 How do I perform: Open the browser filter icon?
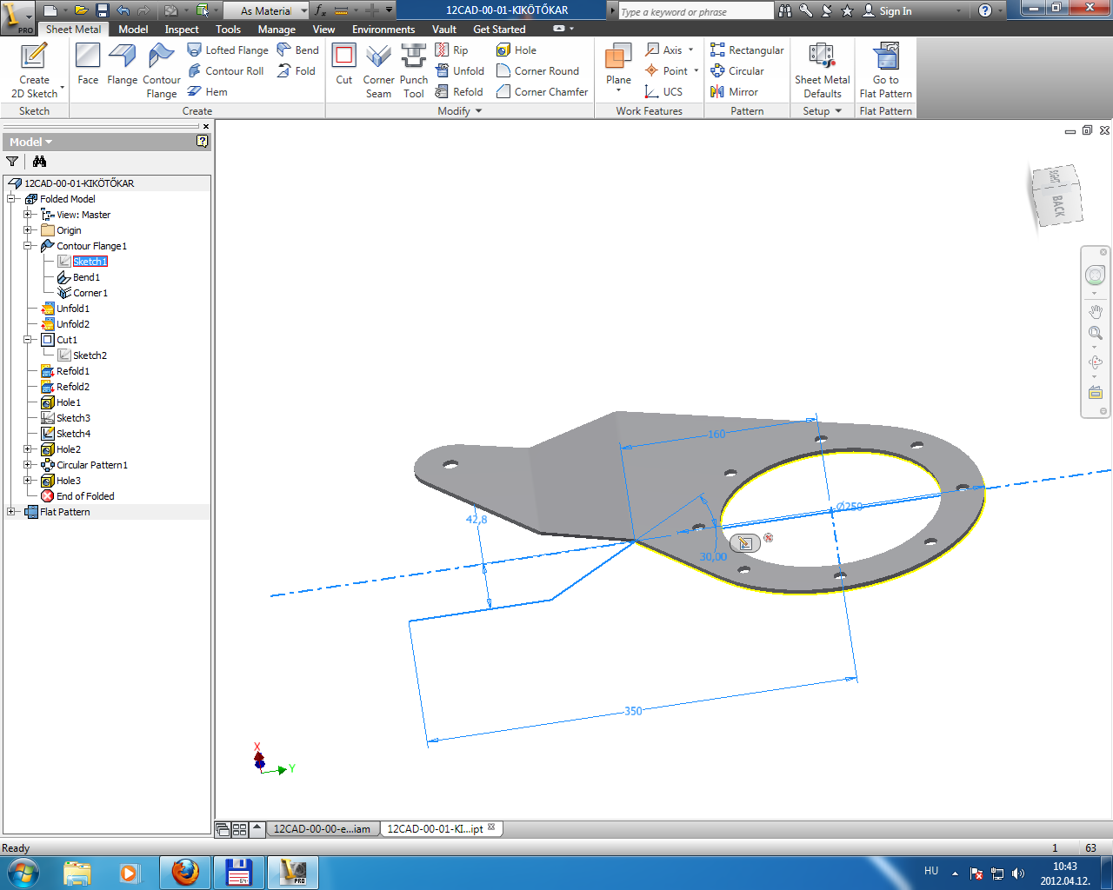[12, 162]
